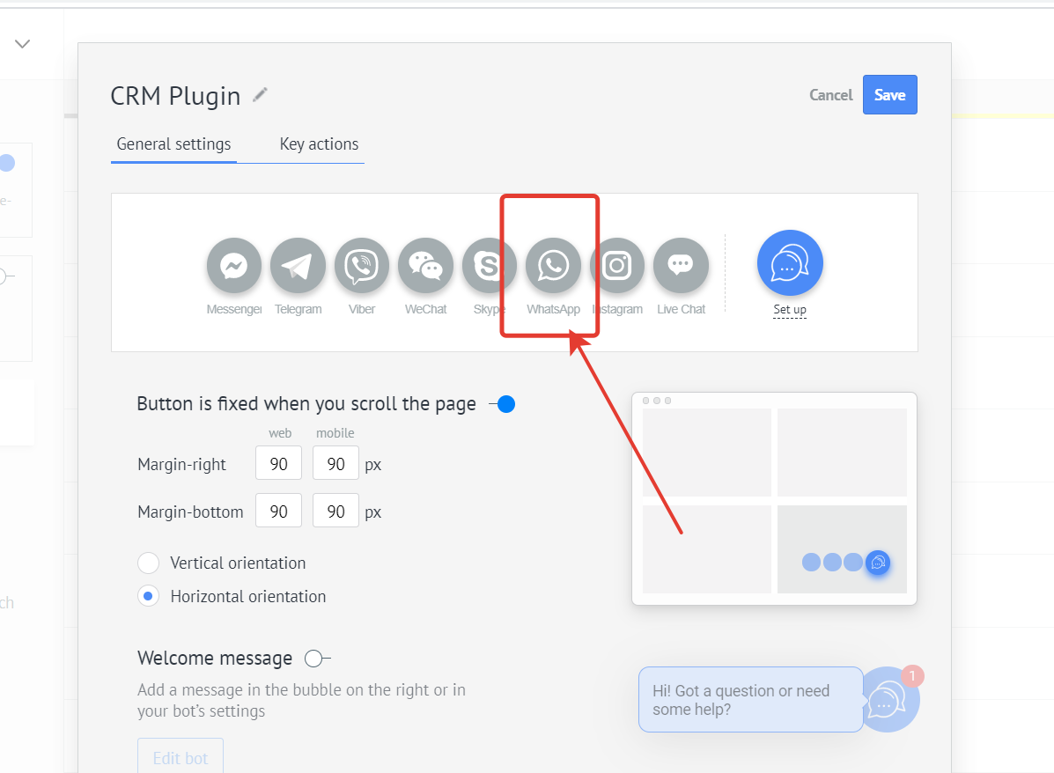Select the WhatsApp channel icon
This screenshot has width=1054, height=773.
coord(553,266)
